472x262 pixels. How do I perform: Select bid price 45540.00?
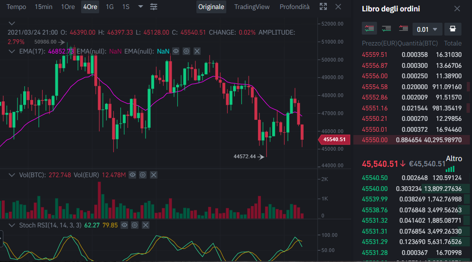374,189
